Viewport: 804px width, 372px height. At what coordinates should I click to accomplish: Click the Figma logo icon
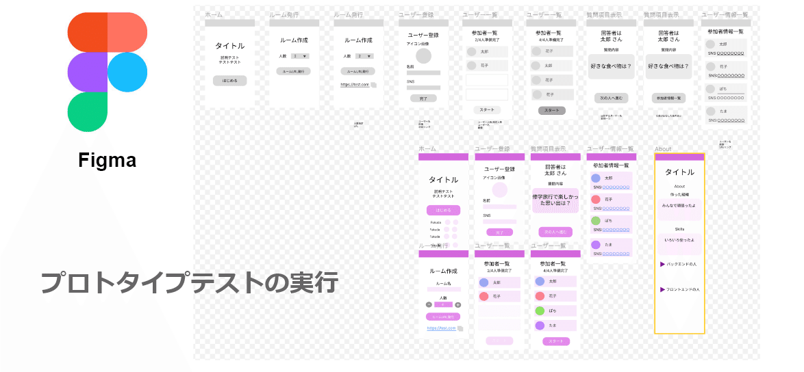coord(107,72)
